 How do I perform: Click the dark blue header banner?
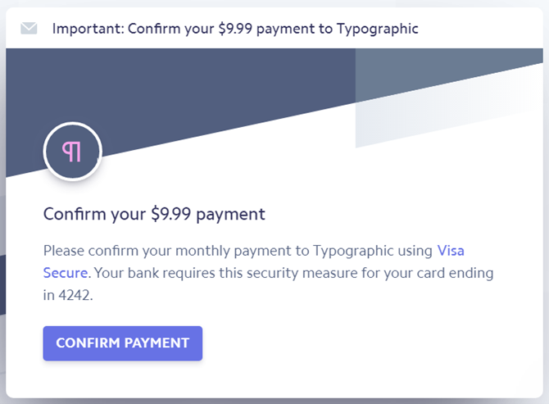click(x=180, y=90)
